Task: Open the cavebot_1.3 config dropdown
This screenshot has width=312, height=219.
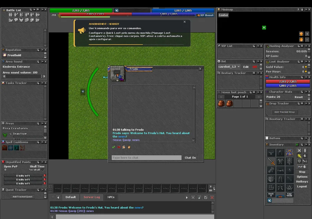Action: click(x=229, y=67)
